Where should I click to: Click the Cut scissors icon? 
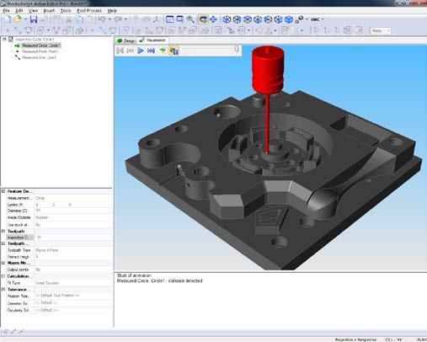point(68,19)
